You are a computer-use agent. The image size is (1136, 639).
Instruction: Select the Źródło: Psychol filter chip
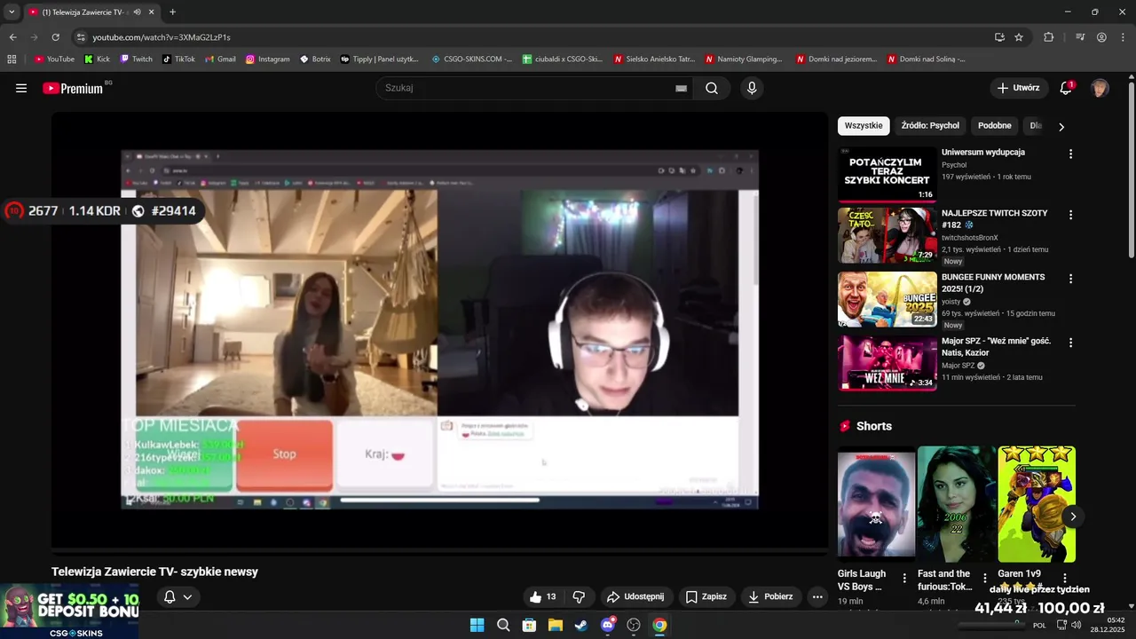[x=930, y=126]
